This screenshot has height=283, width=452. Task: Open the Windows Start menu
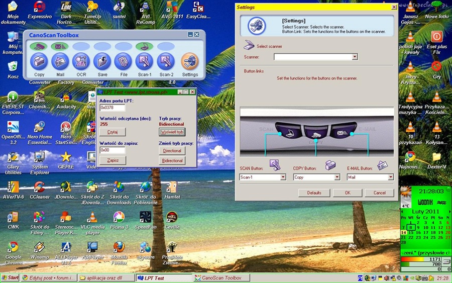point(10,278)
